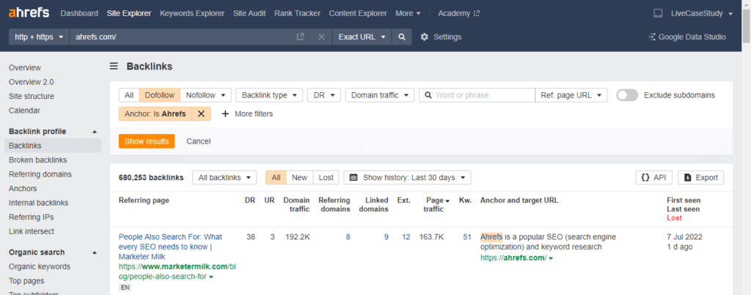751x295 pixels.
Task: Open Settings gear icon
Action: [424, 37]
